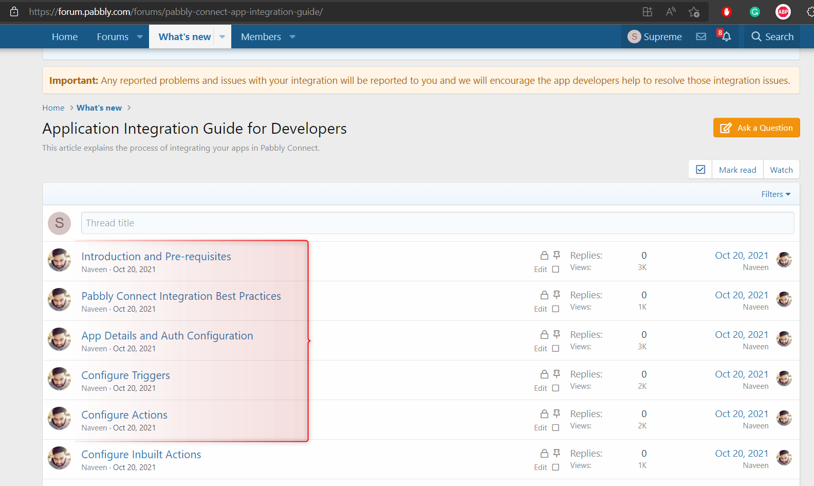Click the thread starter avatar for Configure Triggers

60,379
